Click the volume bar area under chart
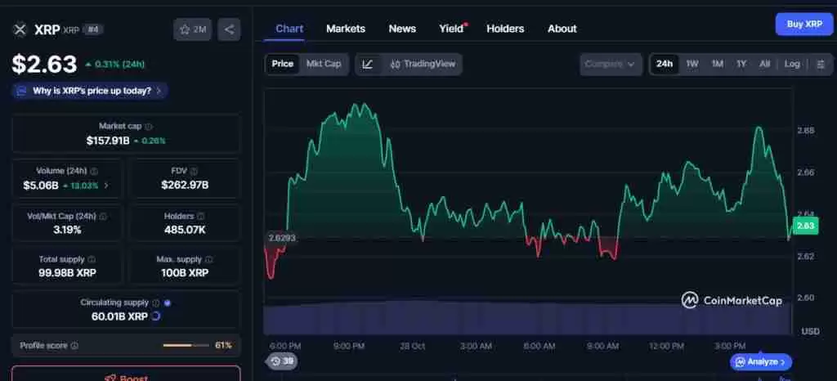Screen dimensions: 837x381 (528, 318)
